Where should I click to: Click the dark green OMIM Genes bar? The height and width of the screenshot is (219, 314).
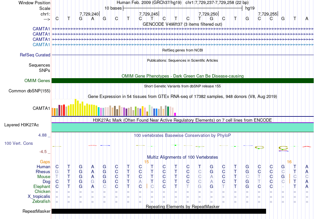click(x=182, y=80)
